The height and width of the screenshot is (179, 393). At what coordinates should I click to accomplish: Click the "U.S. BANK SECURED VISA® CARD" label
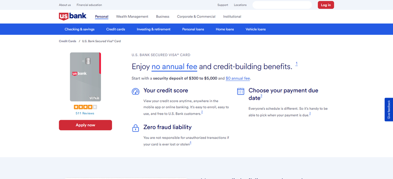(x=161, y=55)
